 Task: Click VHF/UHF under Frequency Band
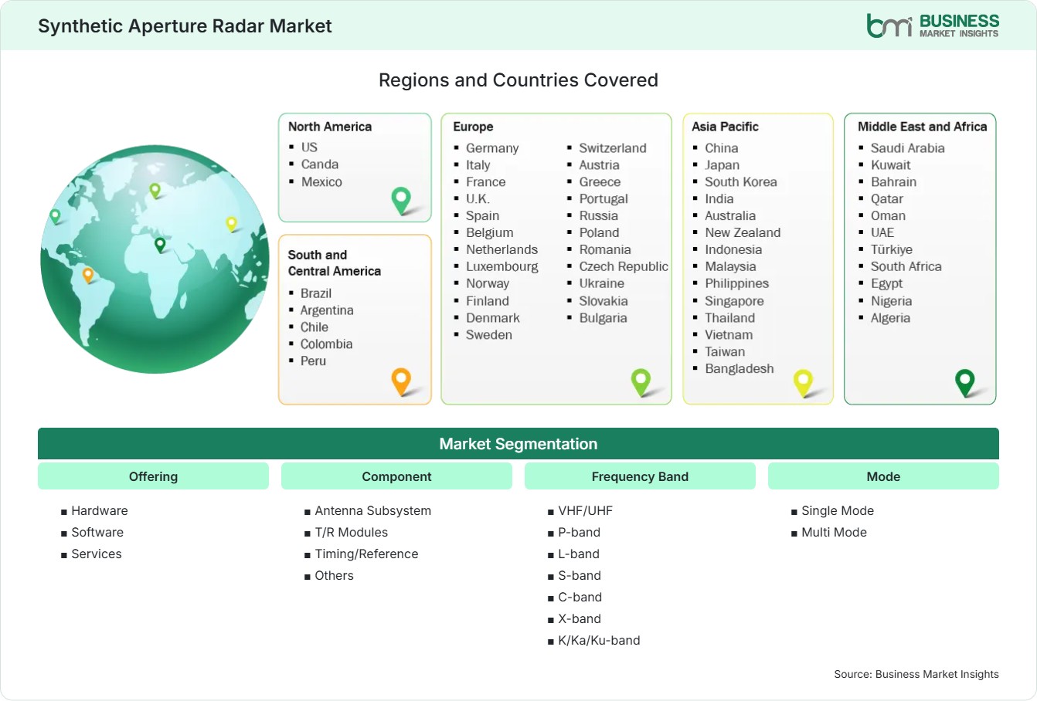pyautogui.click(x=585, y=511)
